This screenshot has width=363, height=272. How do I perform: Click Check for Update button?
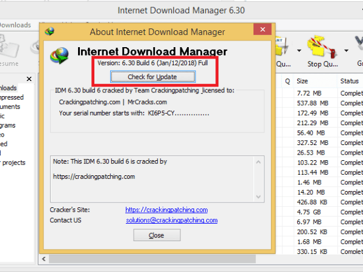(x=153, y=77)
